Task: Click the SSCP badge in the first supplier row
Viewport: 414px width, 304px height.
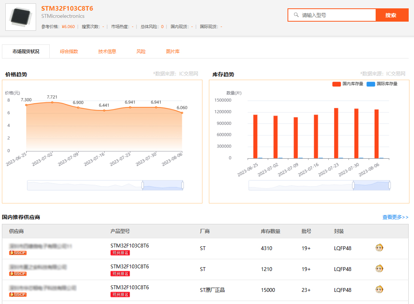Action: (18, 253)
